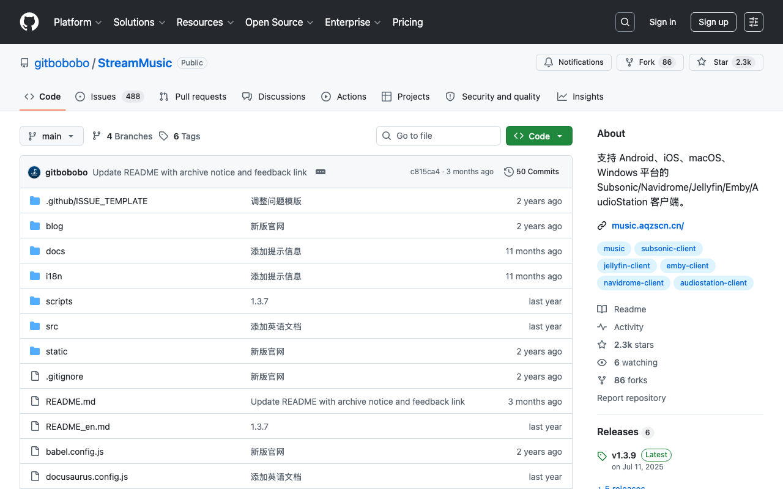Open the 50 Commits history icon

[509, 172]
